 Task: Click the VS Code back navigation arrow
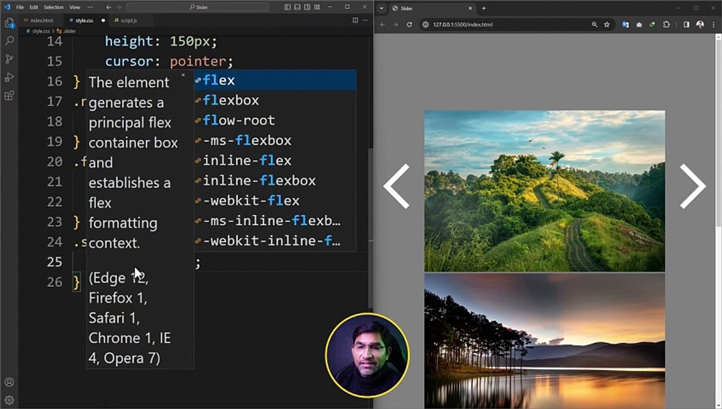point(108,7)
